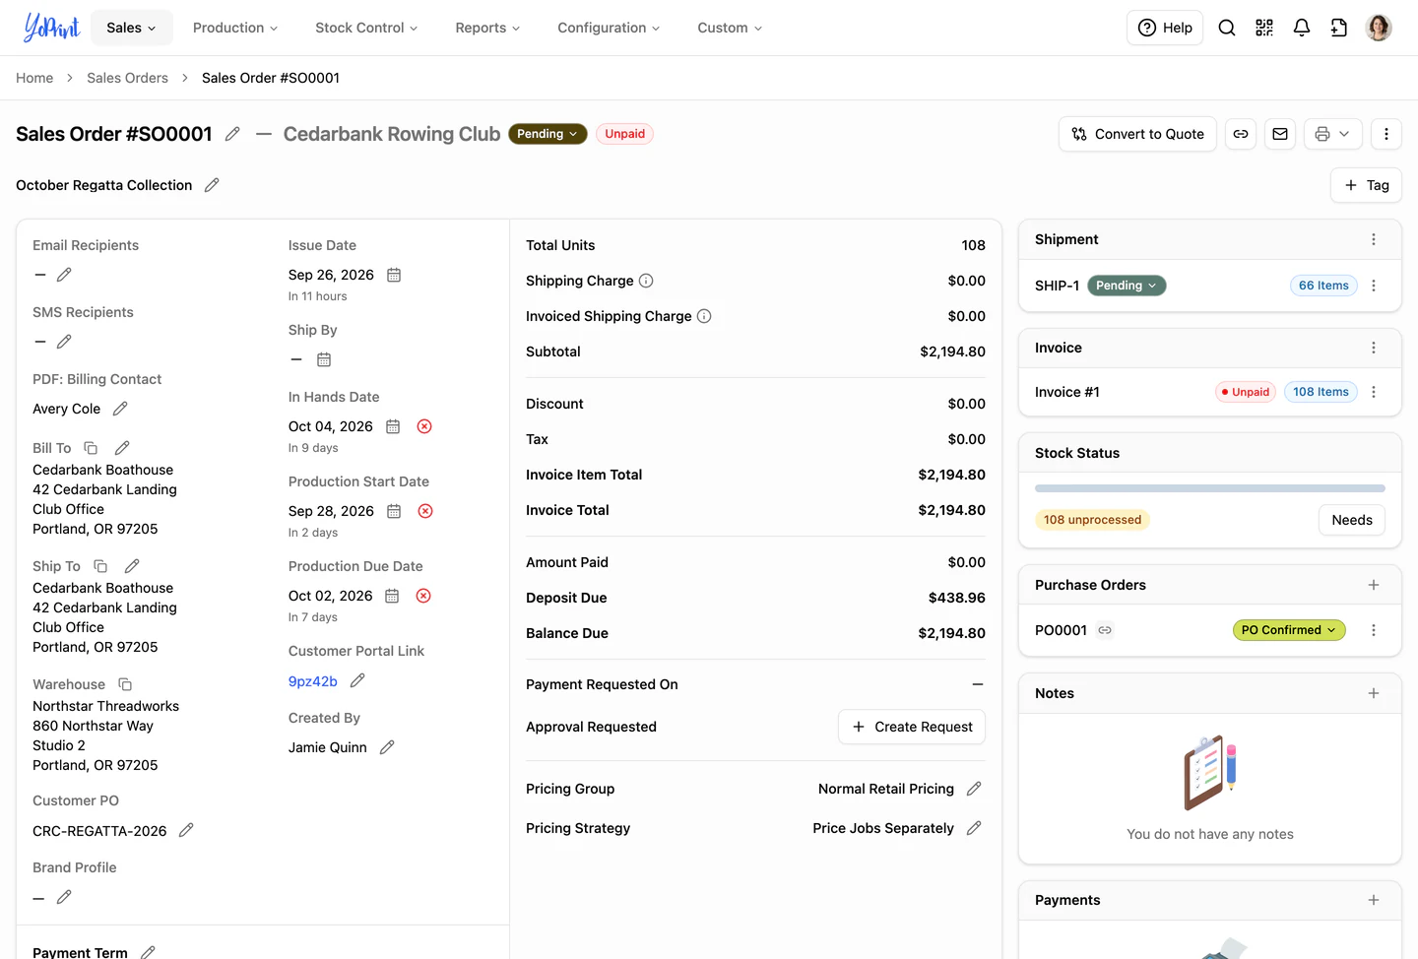Clear the In Hands Date
This screenshot has height=959, width=1418.
click(x=424, y=426)
